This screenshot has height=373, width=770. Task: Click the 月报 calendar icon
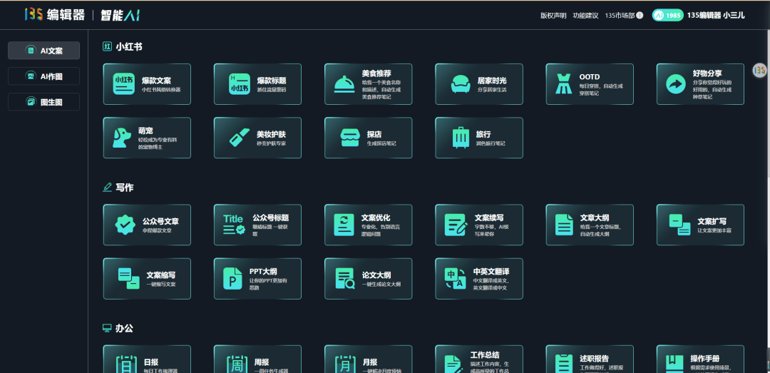click(x=345, y=364)
